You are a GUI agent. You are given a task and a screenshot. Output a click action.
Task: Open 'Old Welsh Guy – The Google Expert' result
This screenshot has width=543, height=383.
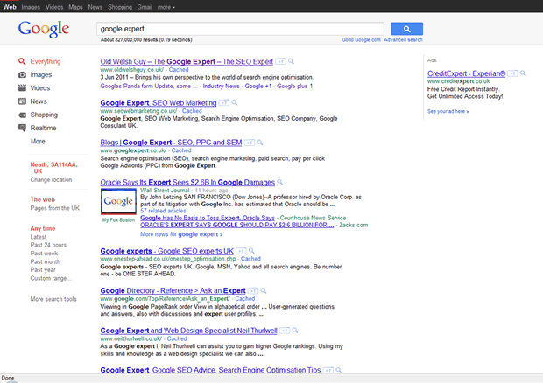point(187,61)
